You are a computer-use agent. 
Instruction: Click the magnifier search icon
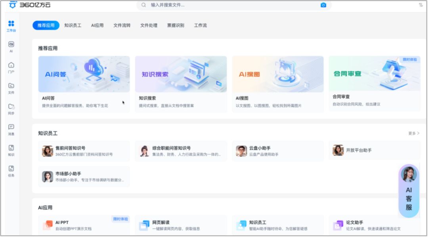143,5
